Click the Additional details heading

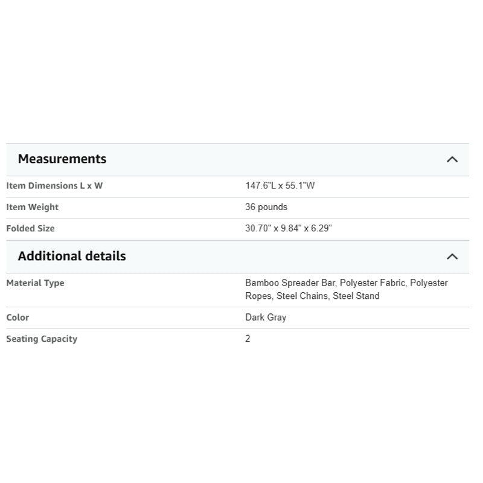click(72, 256)
